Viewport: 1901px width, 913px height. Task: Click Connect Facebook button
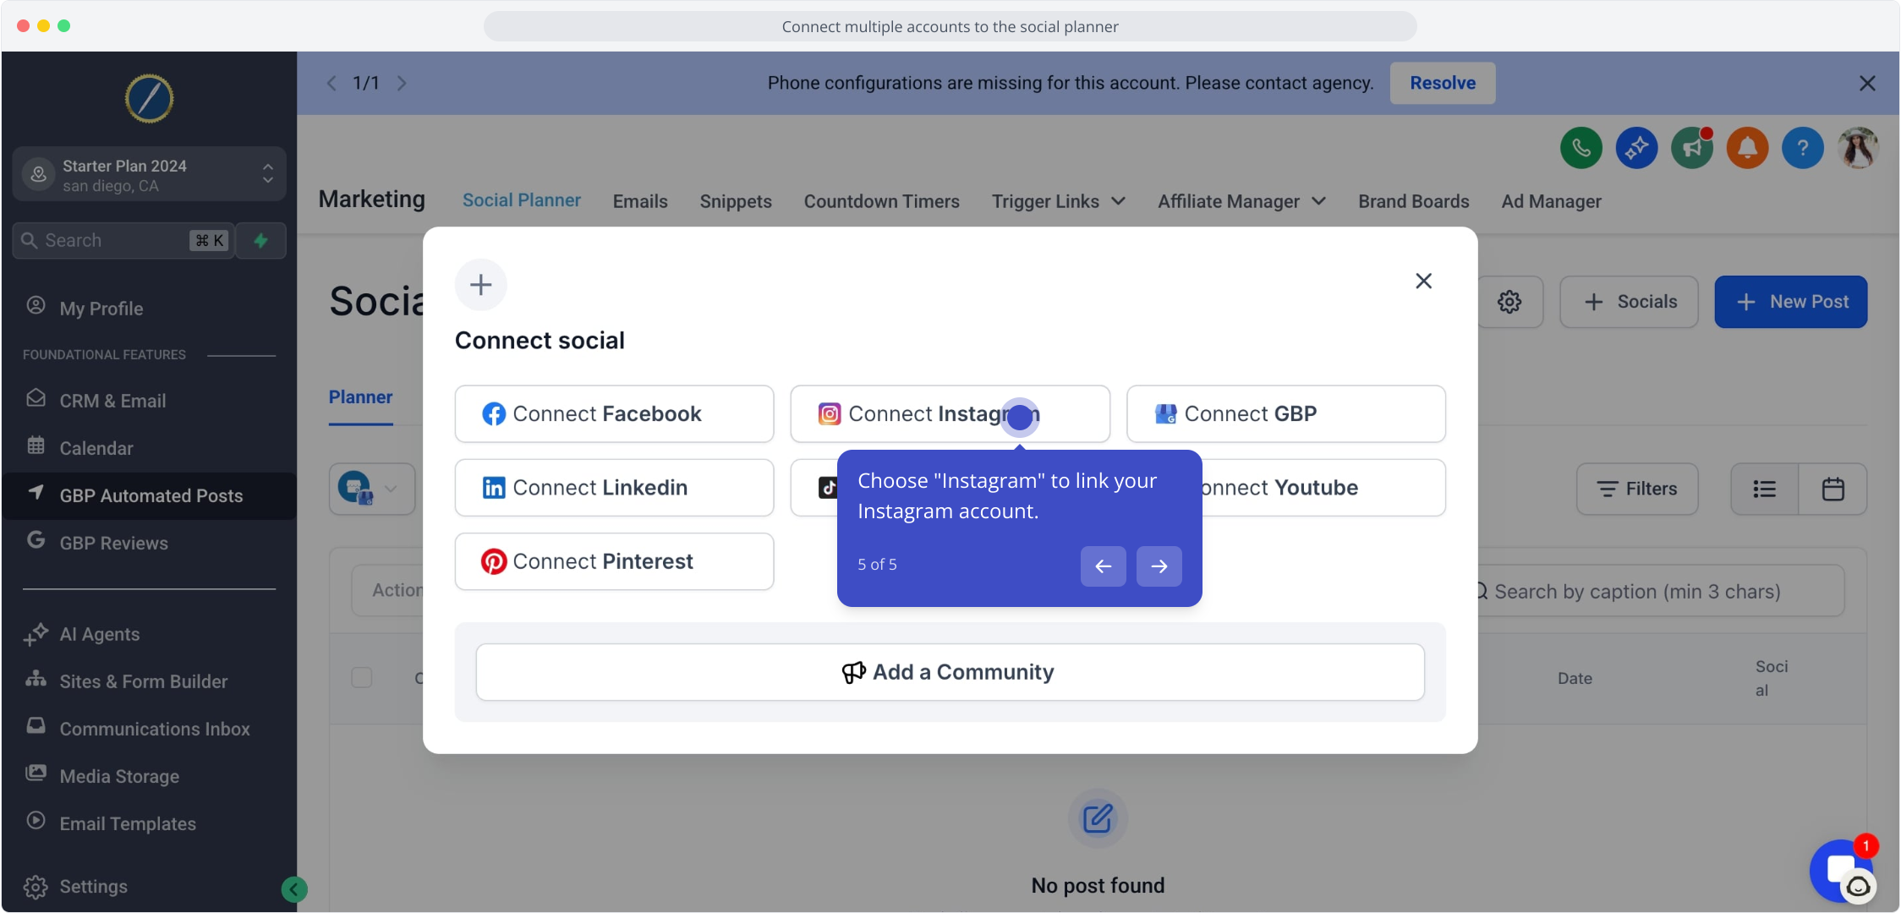pos(615,414)
